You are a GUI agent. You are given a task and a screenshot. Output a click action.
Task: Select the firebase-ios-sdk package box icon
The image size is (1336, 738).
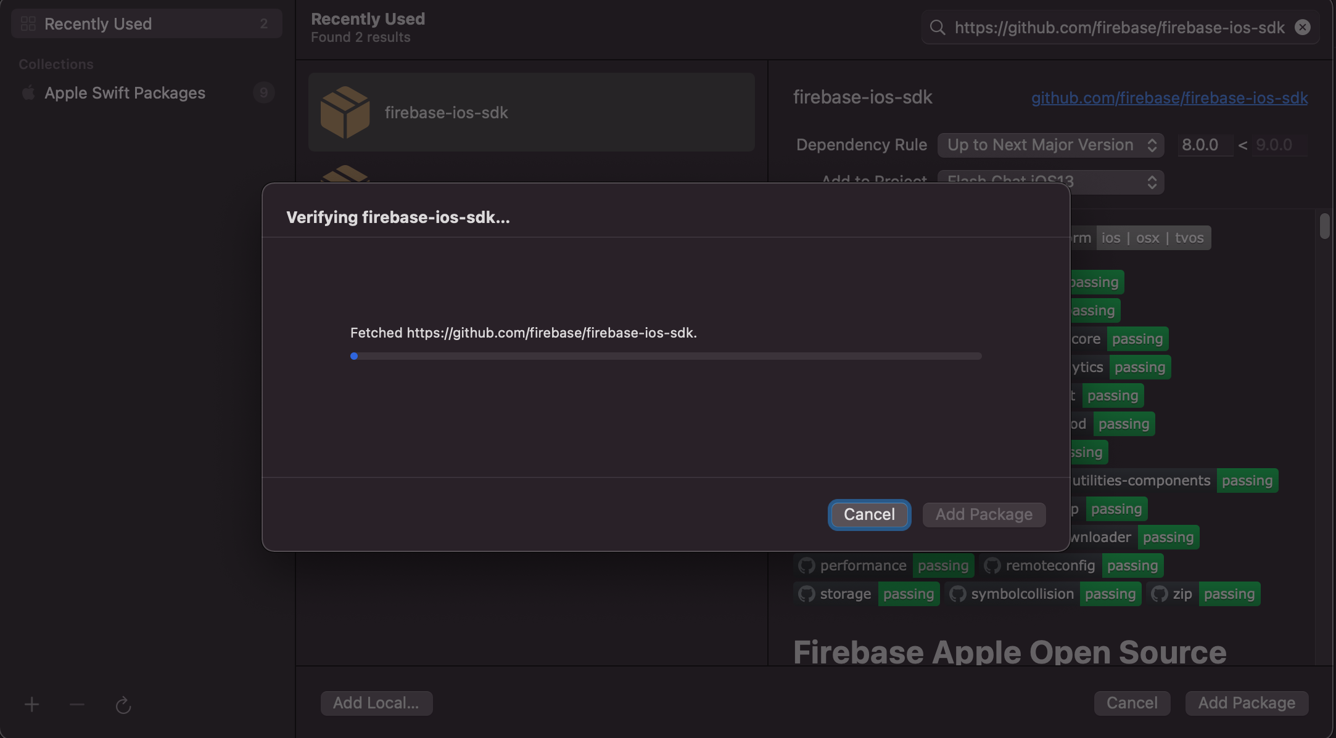345,112
